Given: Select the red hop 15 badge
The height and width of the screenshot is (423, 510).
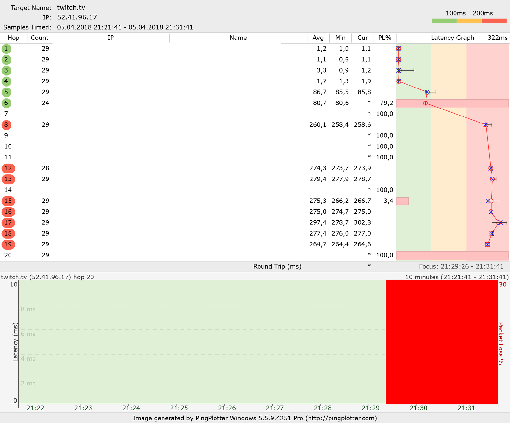Looking at the screenshot, I should (x=8, y=201).
